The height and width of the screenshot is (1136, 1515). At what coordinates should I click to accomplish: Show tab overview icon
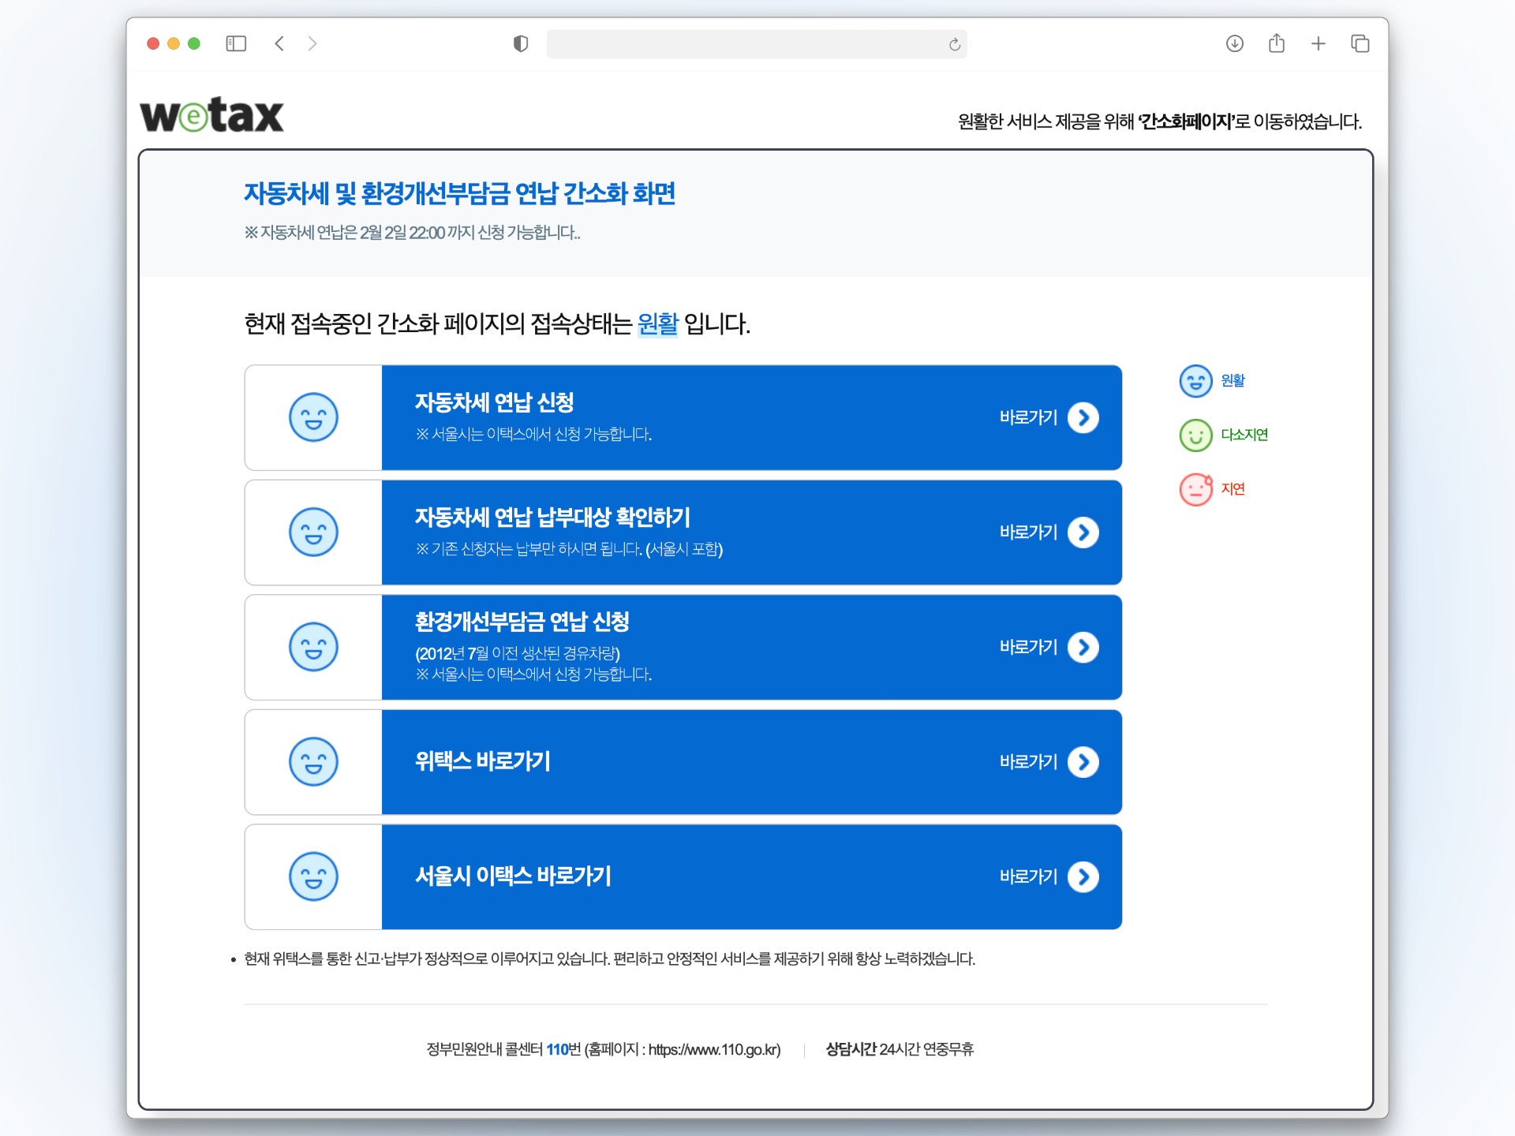pos(1360,43)
